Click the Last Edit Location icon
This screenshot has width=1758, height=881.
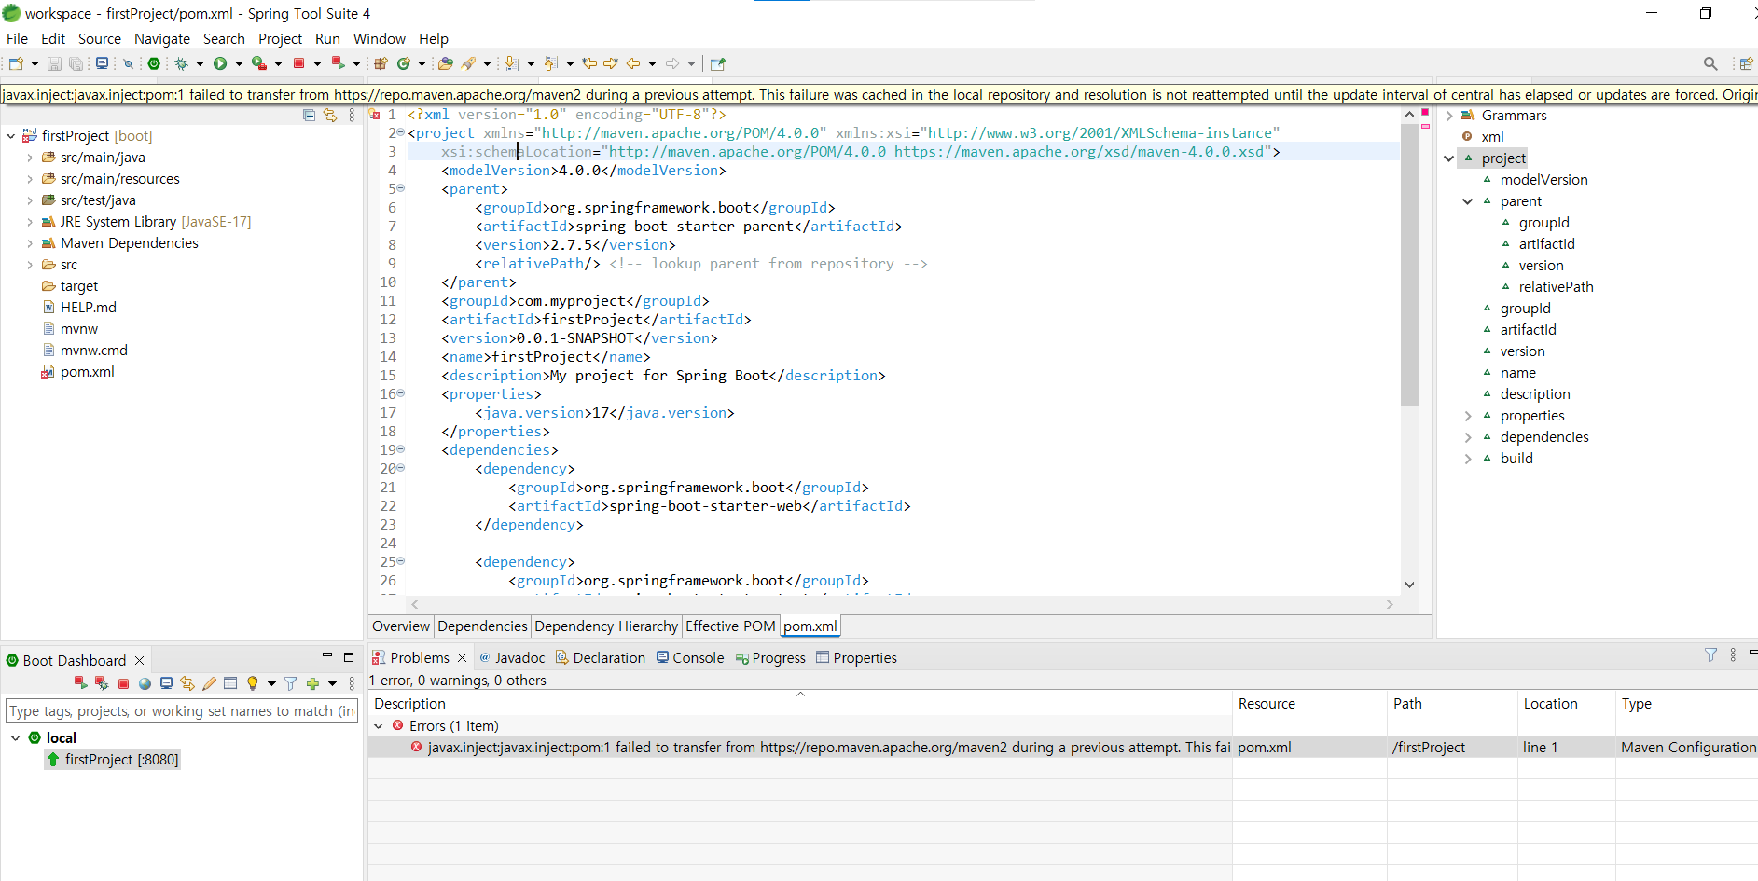589,63
